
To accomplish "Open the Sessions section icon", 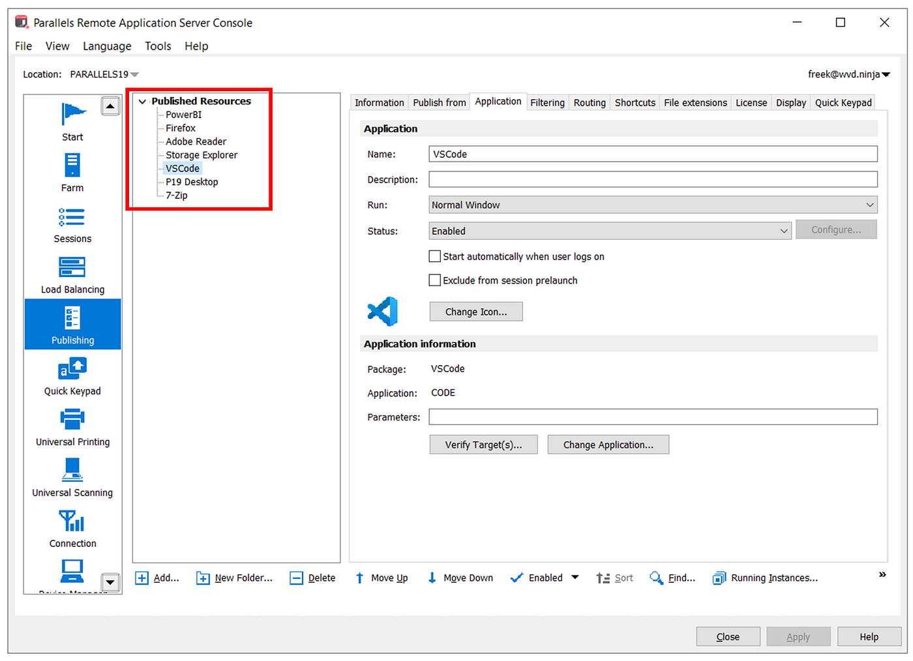I will pyautogui.click(x=72, y=217).
